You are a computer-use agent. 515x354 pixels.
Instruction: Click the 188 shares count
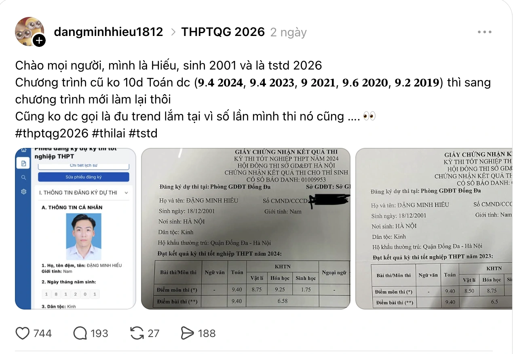click(207, 333)
